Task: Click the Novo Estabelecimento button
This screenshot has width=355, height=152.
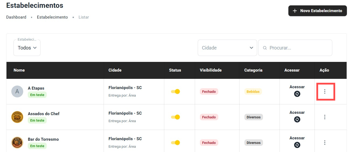Action: click(x=318, y=11)
